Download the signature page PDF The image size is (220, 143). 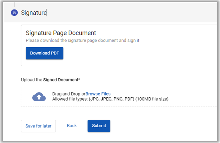[45, 53]
